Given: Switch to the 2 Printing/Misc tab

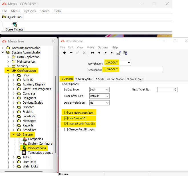Looking at the screenshot, I should click(84, 79).
